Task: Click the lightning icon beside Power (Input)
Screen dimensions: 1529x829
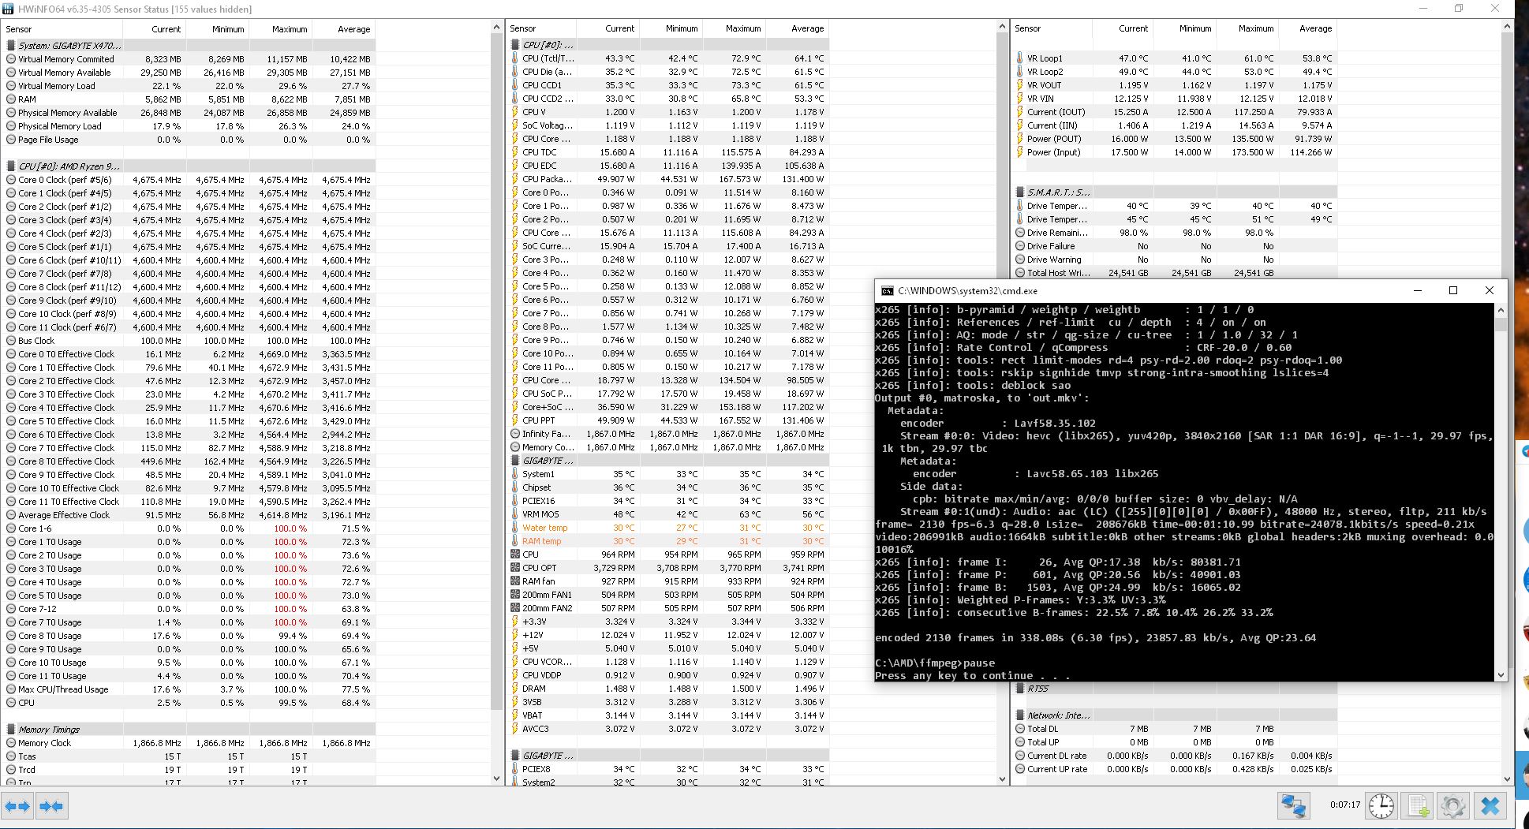Action: tap(1020, 152)
